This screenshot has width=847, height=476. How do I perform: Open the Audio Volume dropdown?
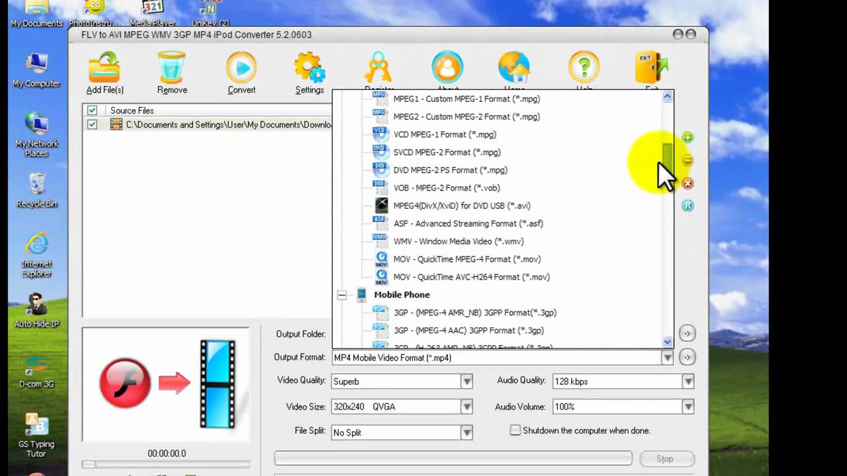coord(688,407)
